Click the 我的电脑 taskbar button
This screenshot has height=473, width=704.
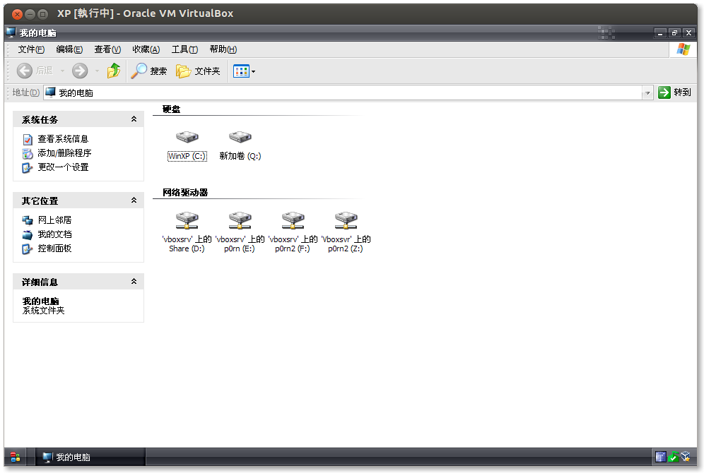(x=90, y=457)
